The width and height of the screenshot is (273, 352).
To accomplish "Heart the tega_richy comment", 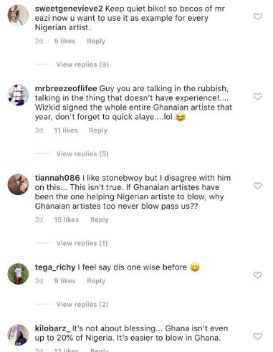I will pos(257,275).
